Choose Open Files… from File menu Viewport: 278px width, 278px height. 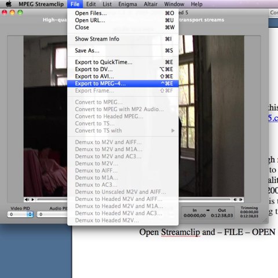123,13
